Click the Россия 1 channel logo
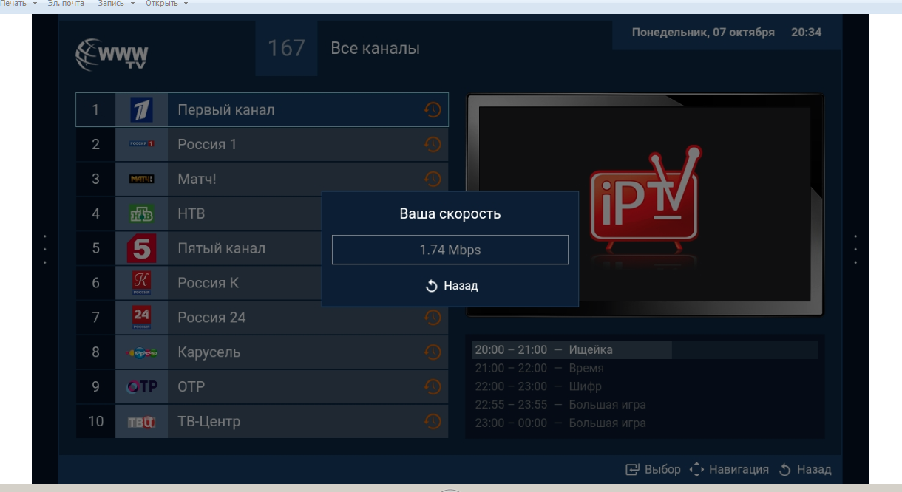Screen dimensions: 902x492 (141, 145)
